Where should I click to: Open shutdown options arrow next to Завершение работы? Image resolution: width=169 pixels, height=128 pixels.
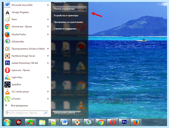(79, 113)
